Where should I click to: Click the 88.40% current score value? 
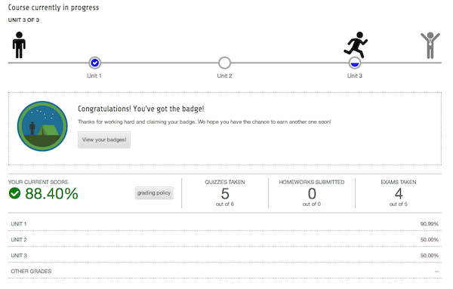[x=51, y=193]
